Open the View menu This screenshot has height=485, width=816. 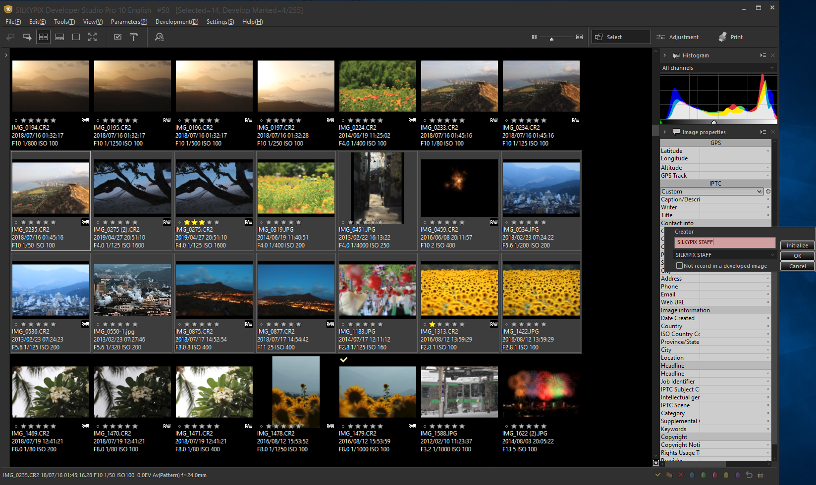pyautogui.click(x=93, y=22)
